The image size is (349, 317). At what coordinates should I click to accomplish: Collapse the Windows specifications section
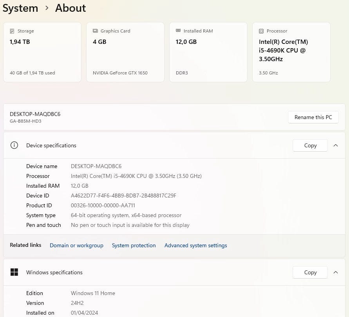point(336,272)
